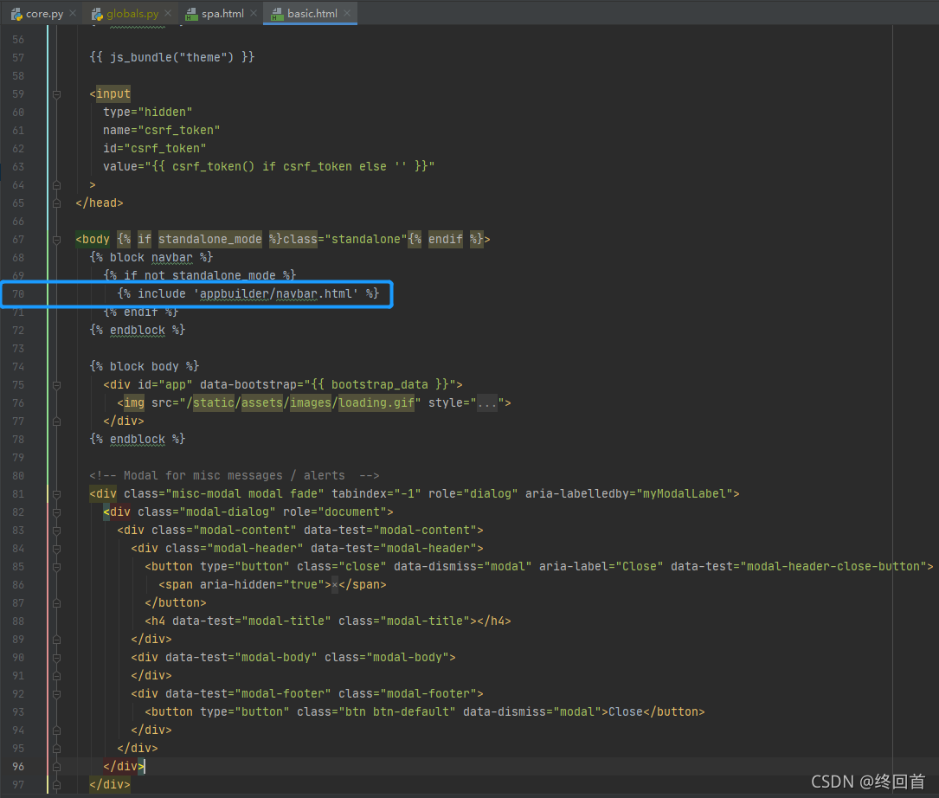Switch to the globals.py tab
The width and height of the screenshot is (939, 798).
132,13
